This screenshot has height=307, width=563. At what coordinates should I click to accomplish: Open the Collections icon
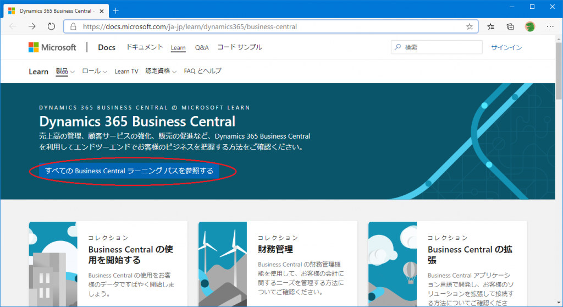coord(510,26)
